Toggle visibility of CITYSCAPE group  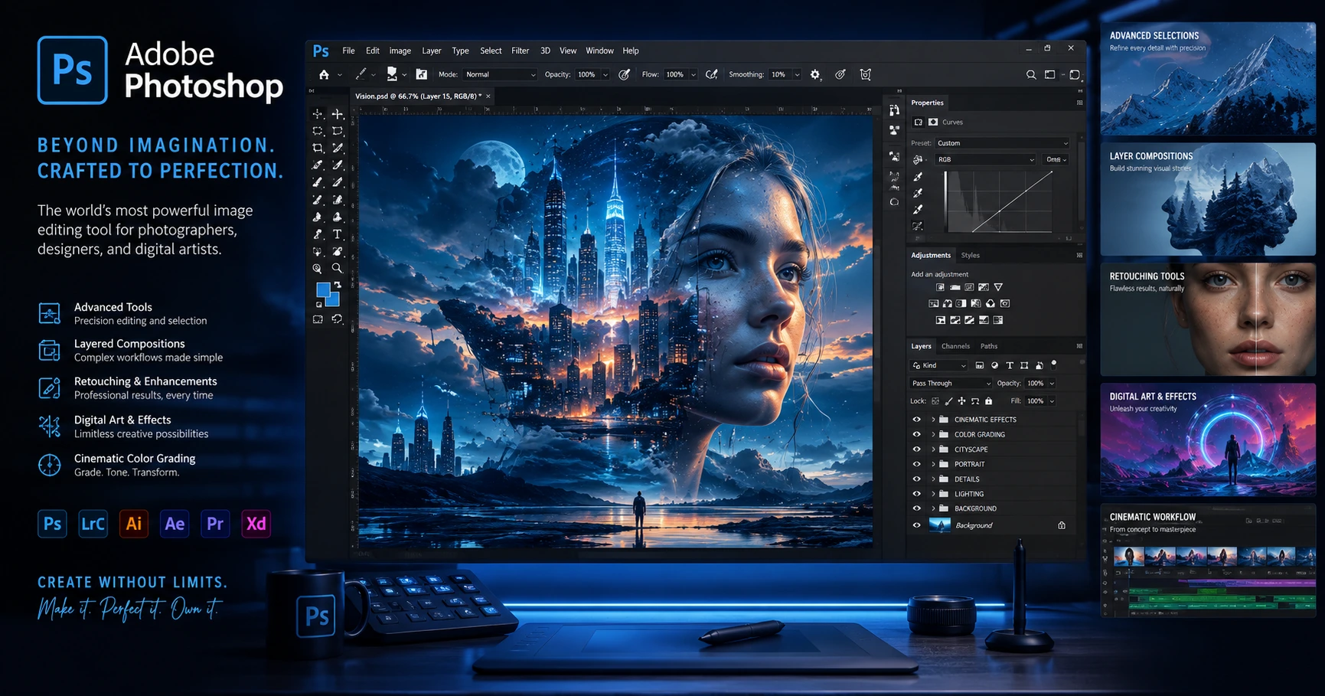click(916, 449)
